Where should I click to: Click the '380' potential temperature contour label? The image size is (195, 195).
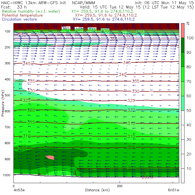pyautogui.click(x=79, y=29)
